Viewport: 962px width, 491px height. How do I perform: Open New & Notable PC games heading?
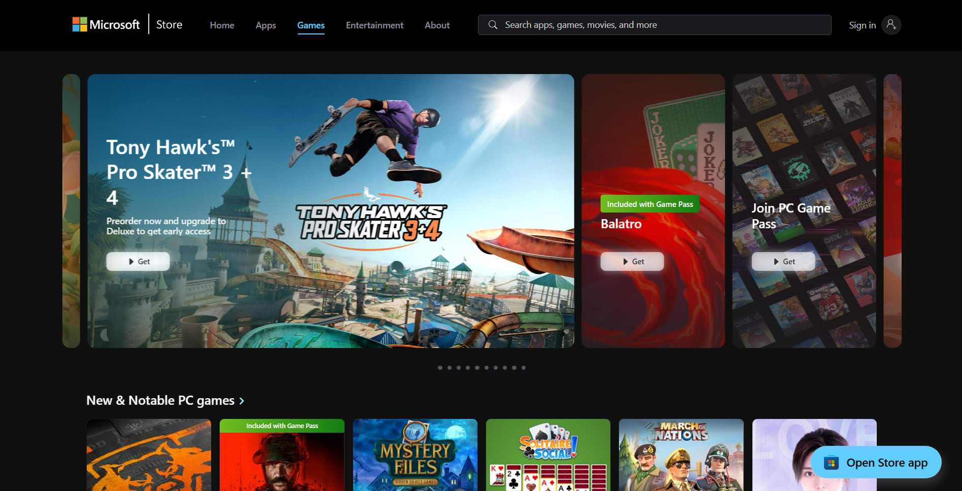(160, 400)
